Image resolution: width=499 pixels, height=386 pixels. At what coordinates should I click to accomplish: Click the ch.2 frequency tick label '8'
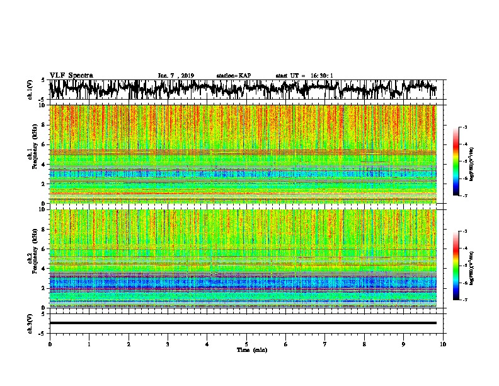(44, 230)
